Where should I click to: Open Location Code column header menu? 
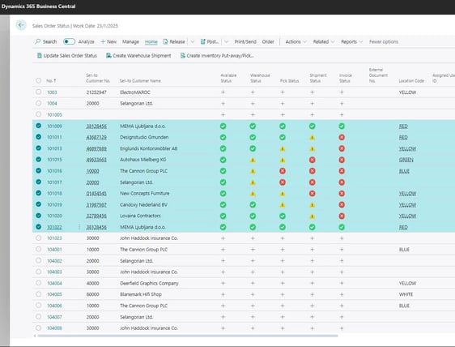point(411,81)
